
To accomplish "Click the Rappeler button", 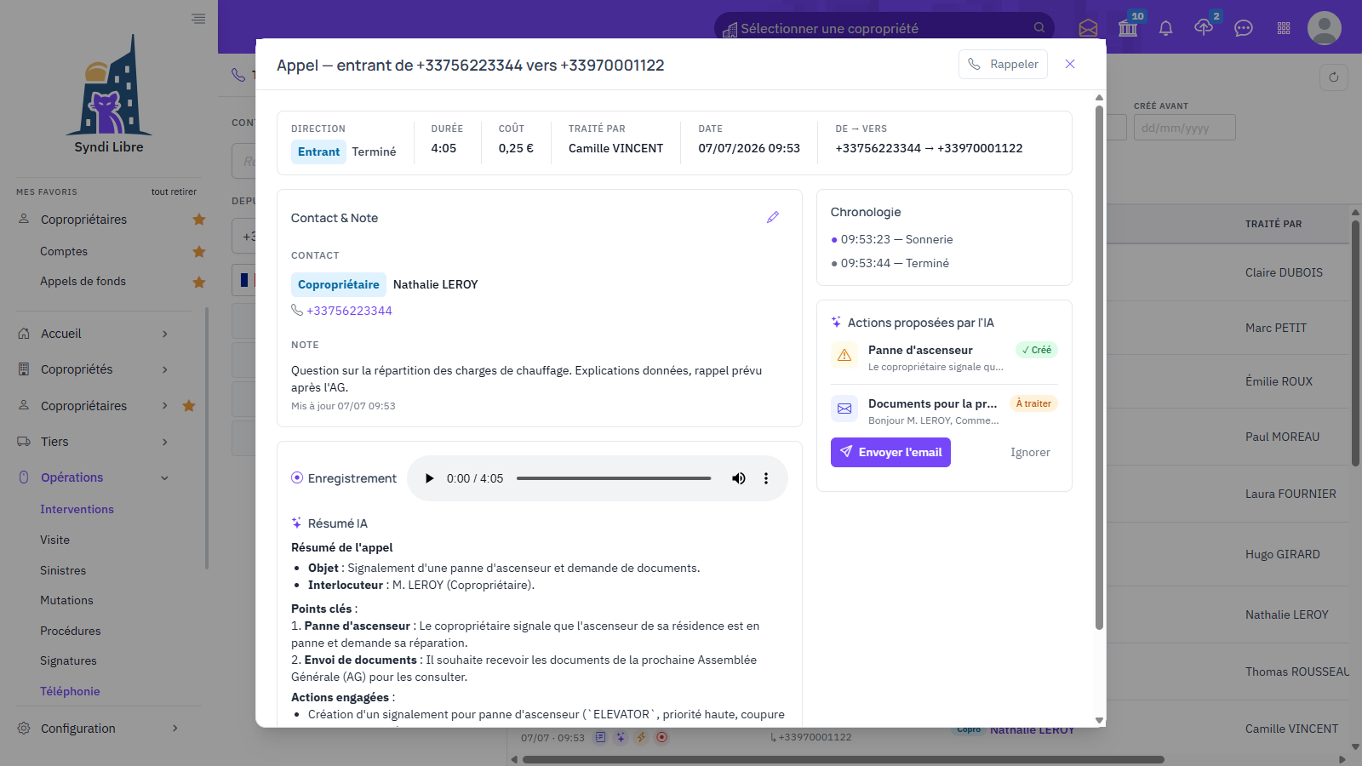I will tap(1003, 64).
